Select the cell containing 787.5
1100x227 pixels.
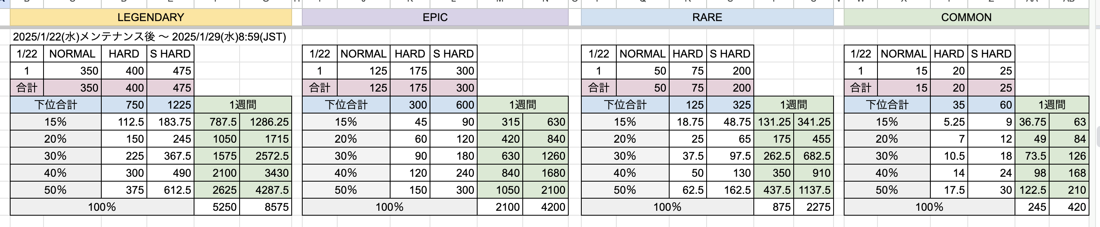217,122
